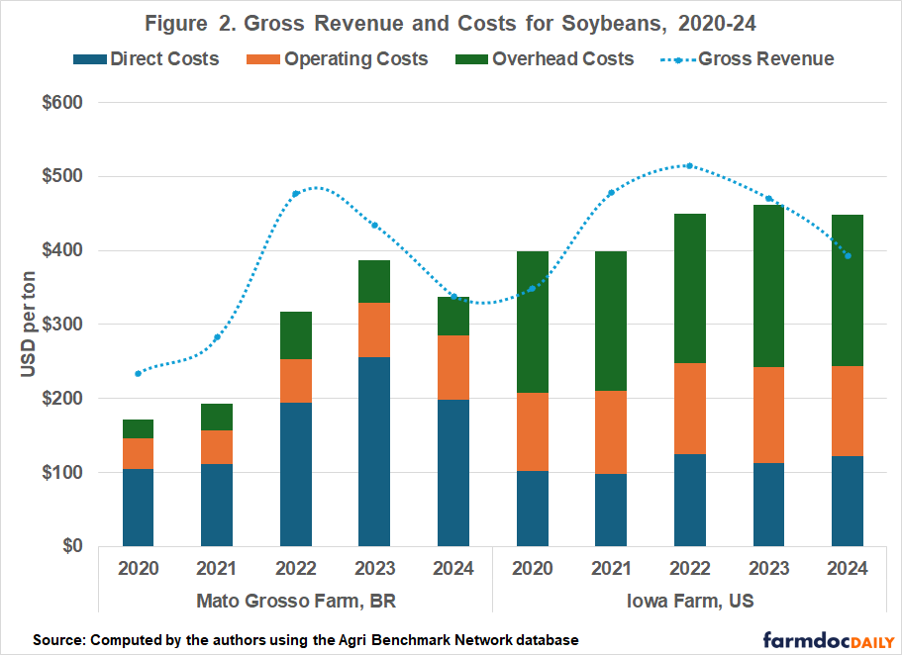Screen dimensions: 902x655
Task: Select Iowa 2024 blue Direct Costs bar
Action: click(848, 501)
